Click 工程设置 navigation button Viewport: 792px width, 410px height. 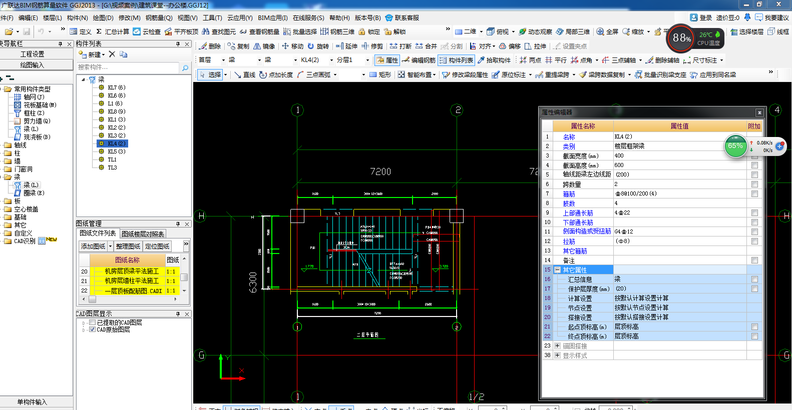(33, 53)
